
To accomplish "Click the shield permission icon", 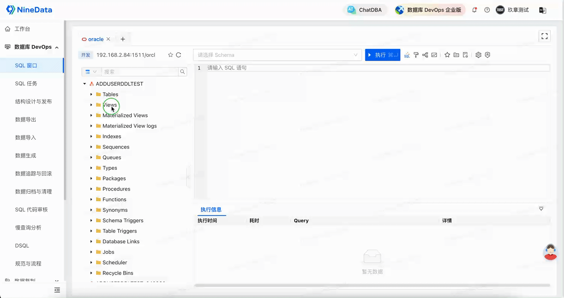I will click(x=487, y=55).
